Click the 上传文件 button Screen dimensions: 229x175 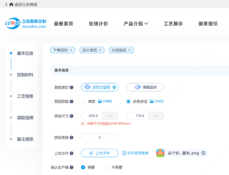(100, 153)
